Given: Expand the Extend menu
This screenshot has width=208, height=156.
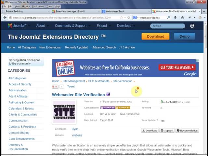Looking at the screenshot, I should (103, 26).
